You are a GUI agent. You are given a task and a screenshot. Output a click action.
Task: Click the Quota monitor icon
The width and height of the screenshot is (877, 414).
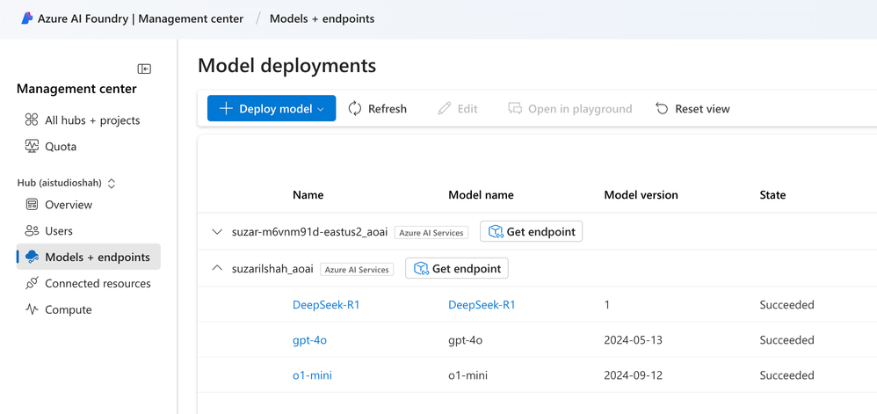[x=32, y=146]
